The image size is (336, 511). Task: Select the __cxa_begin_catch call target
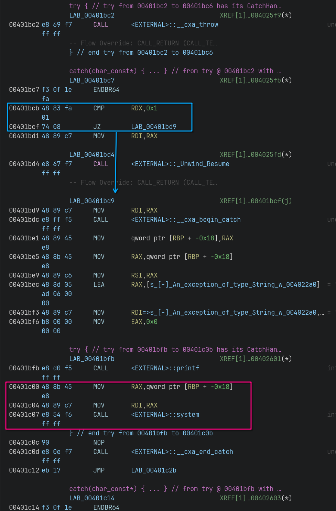point(186,220)
